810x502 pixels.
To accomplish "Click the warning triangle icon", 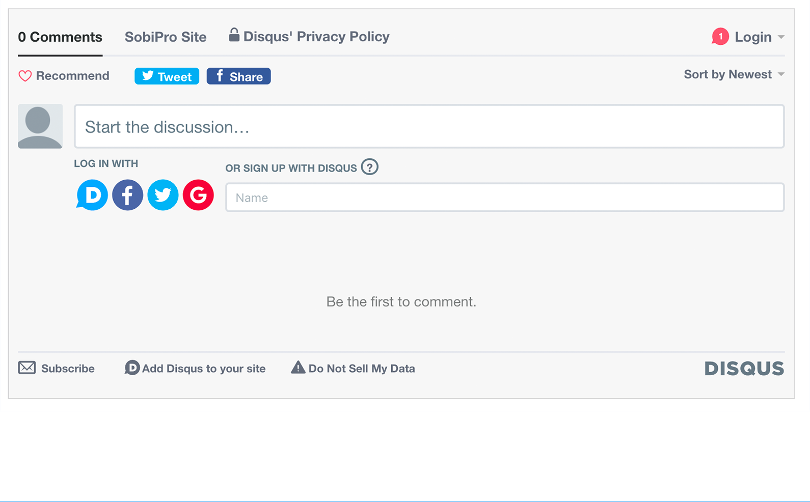I will (x=298, y=367).
